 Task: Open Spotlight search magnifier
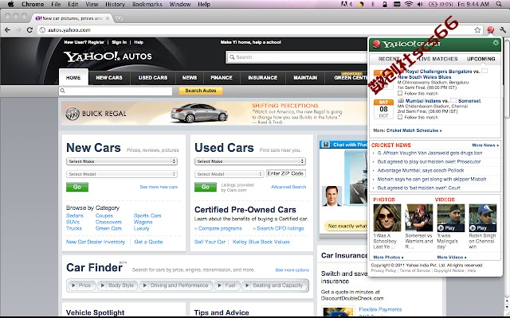(x=499, y=4)
